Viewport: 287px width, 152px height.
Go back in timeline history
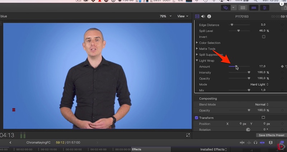click(10, 142)
